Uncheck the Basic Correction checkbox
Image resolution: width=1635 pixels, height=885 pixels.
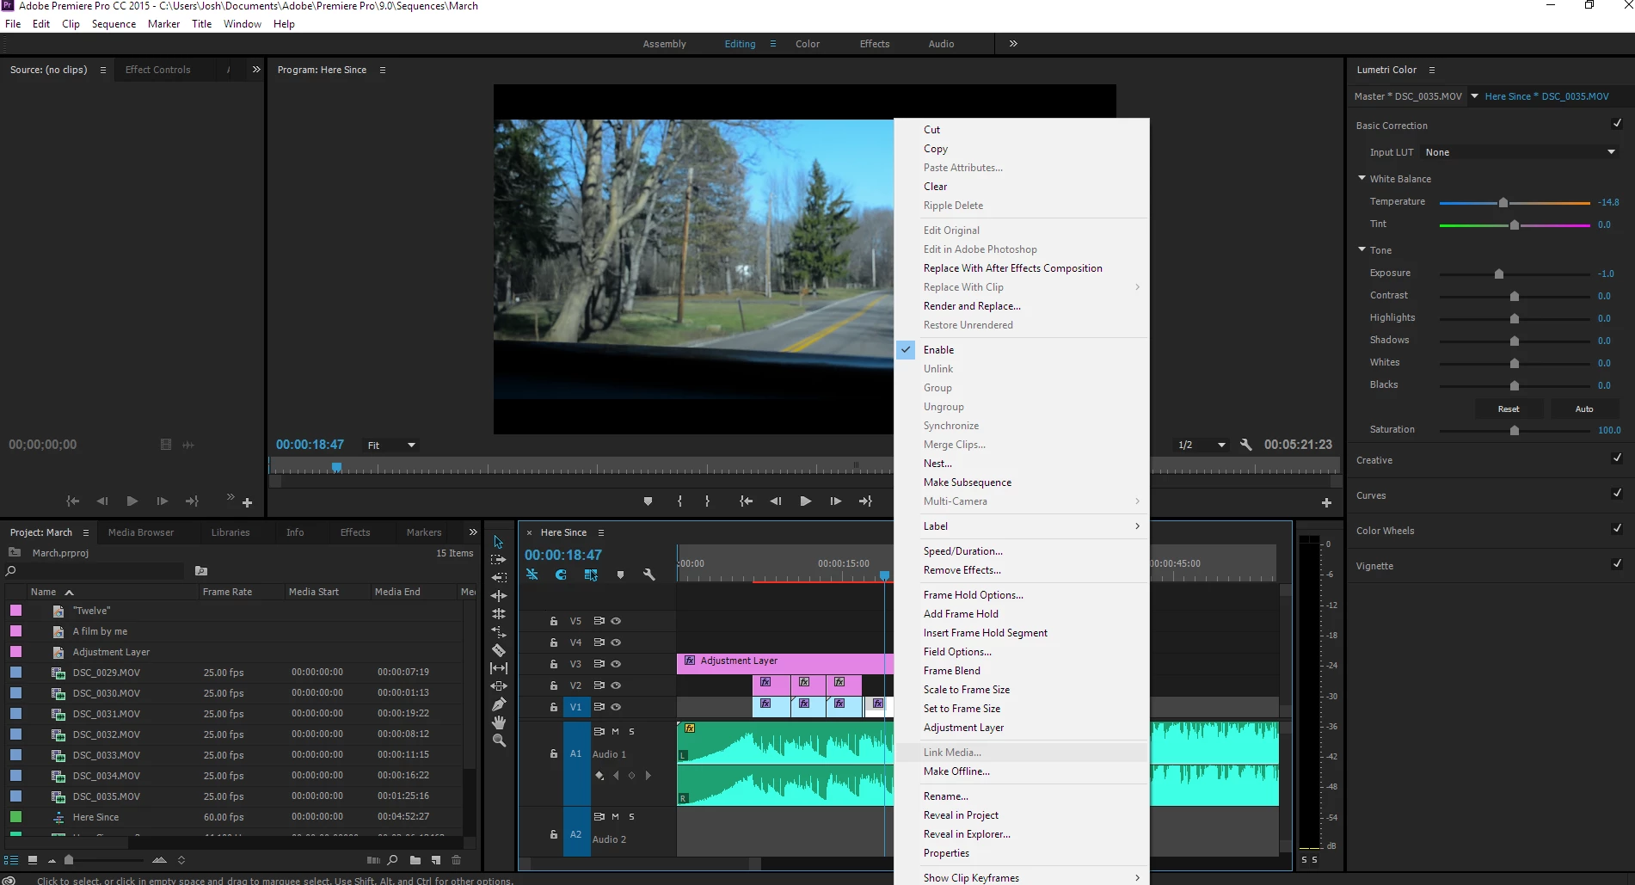click(1617, 125)
